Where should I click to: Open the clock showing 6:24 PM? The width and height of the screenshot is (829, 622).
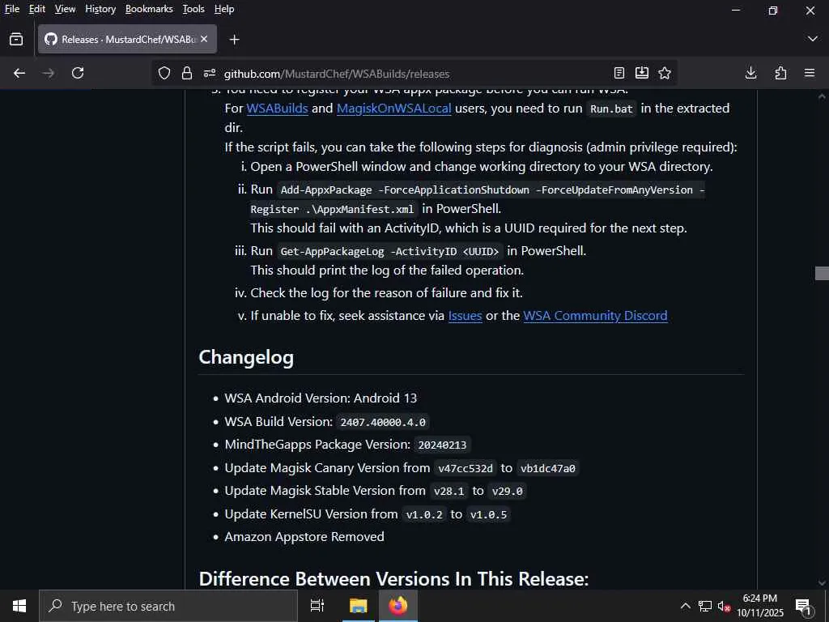pyautogui.click(x=760, y=606)
